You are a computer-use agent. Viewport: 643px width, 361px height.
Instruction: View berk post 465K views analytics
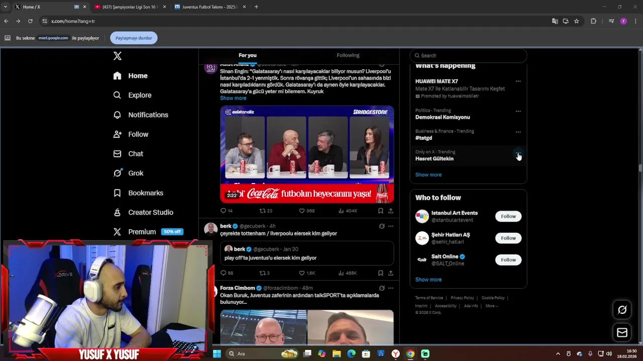pos(348,273)
